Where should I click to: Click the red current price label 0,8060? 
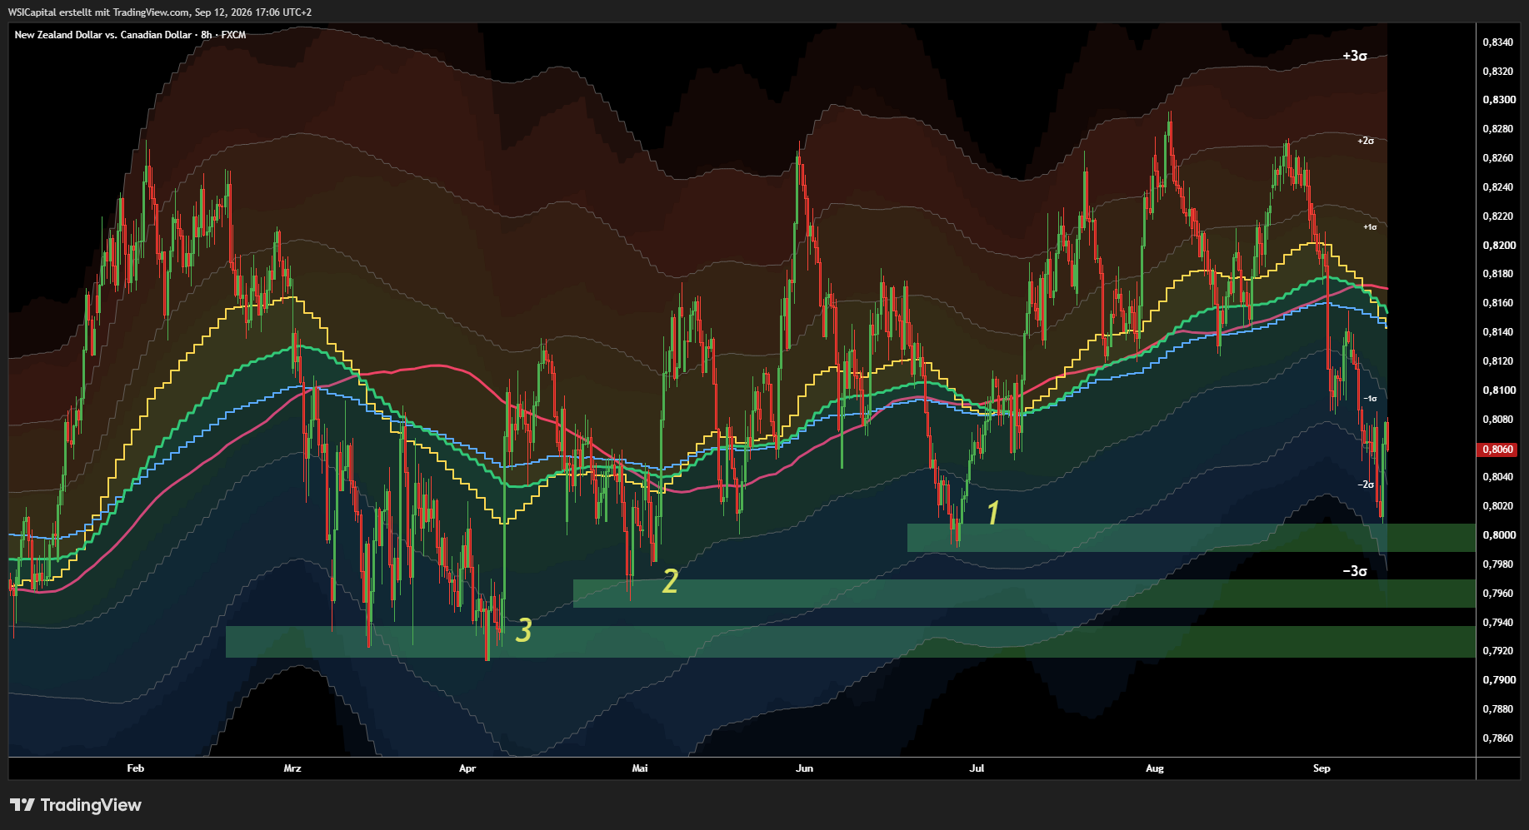coord(1497,449)
